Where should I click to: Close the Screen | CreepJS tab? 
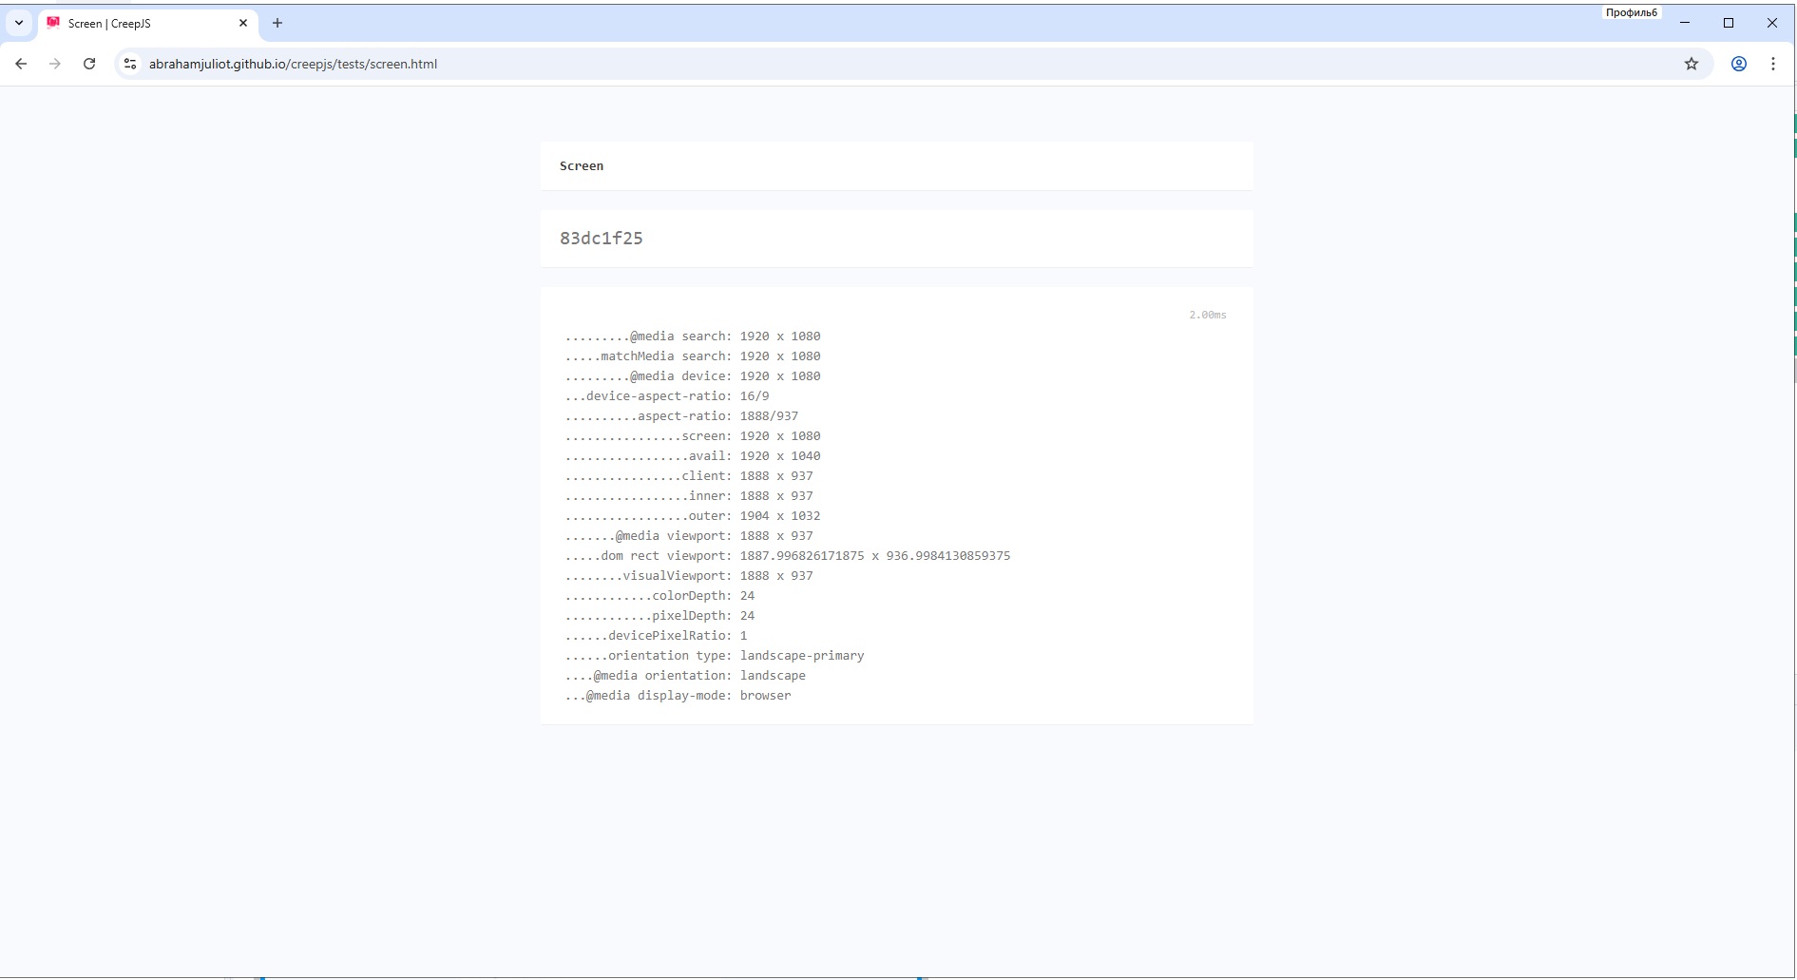point(243,23)
